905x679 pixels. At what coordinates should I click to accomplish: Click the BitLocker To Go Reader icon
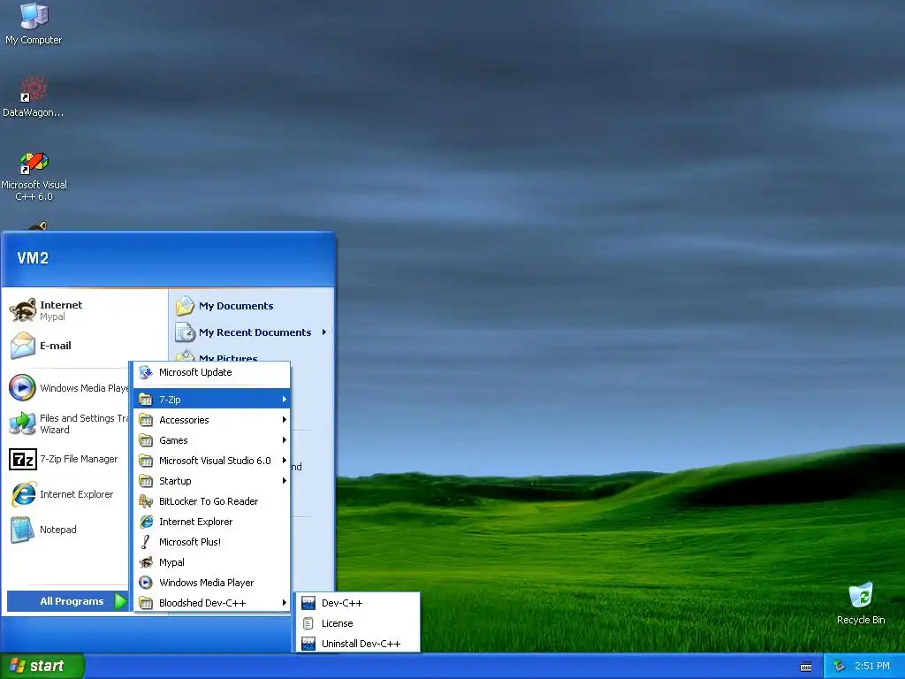[x=146, y=501]
